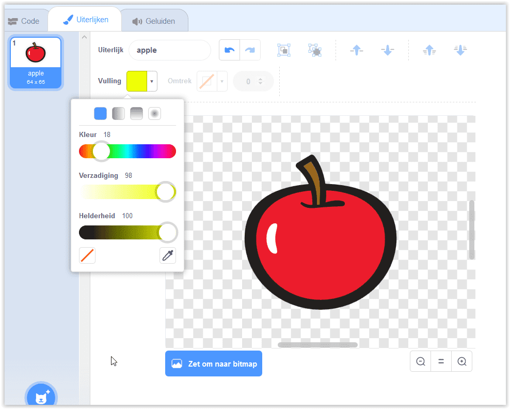Click the Group objects icon

[x=284, y=50]
